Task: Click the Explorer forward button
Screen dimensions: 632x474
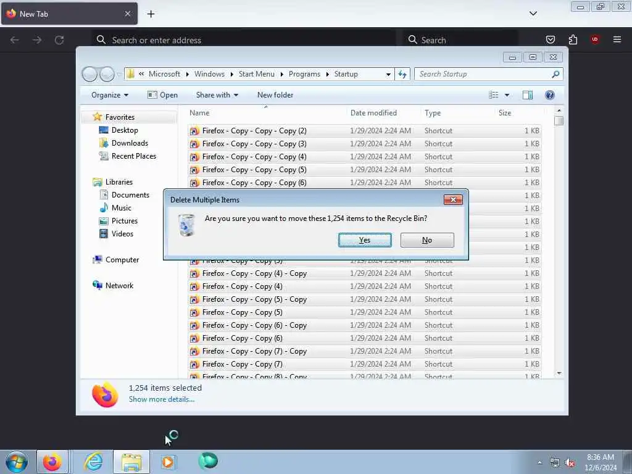Action: pyautogui.click(x=107, y=74)
